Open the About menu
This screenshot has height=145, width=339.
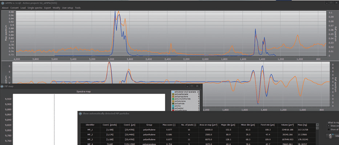point(5,8)
